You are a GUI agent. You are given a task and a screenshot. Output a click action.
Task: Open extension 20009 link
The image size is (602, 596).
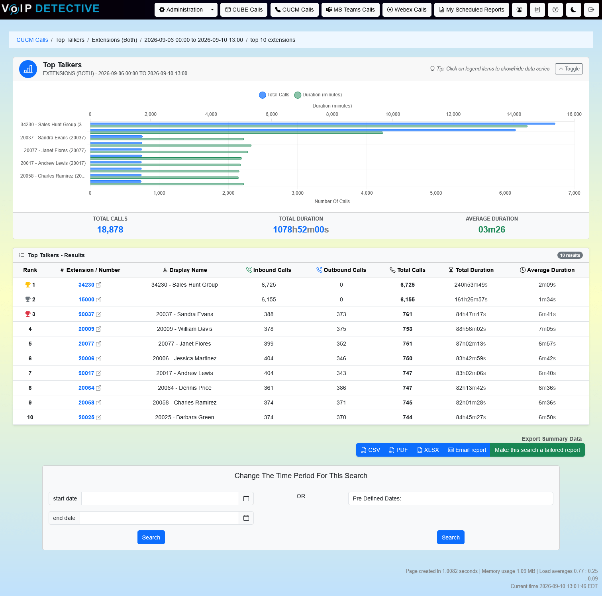tap(86, 329)
